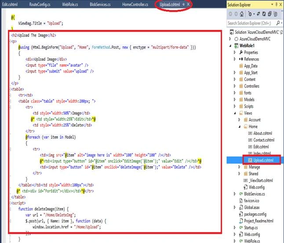Click the magnifier search icon in Solution Explorer
Screen dimensions: 284x243
[278, 23]
